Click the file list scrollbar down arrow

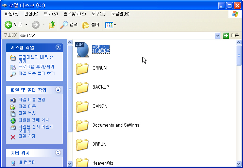pos(239,164)
